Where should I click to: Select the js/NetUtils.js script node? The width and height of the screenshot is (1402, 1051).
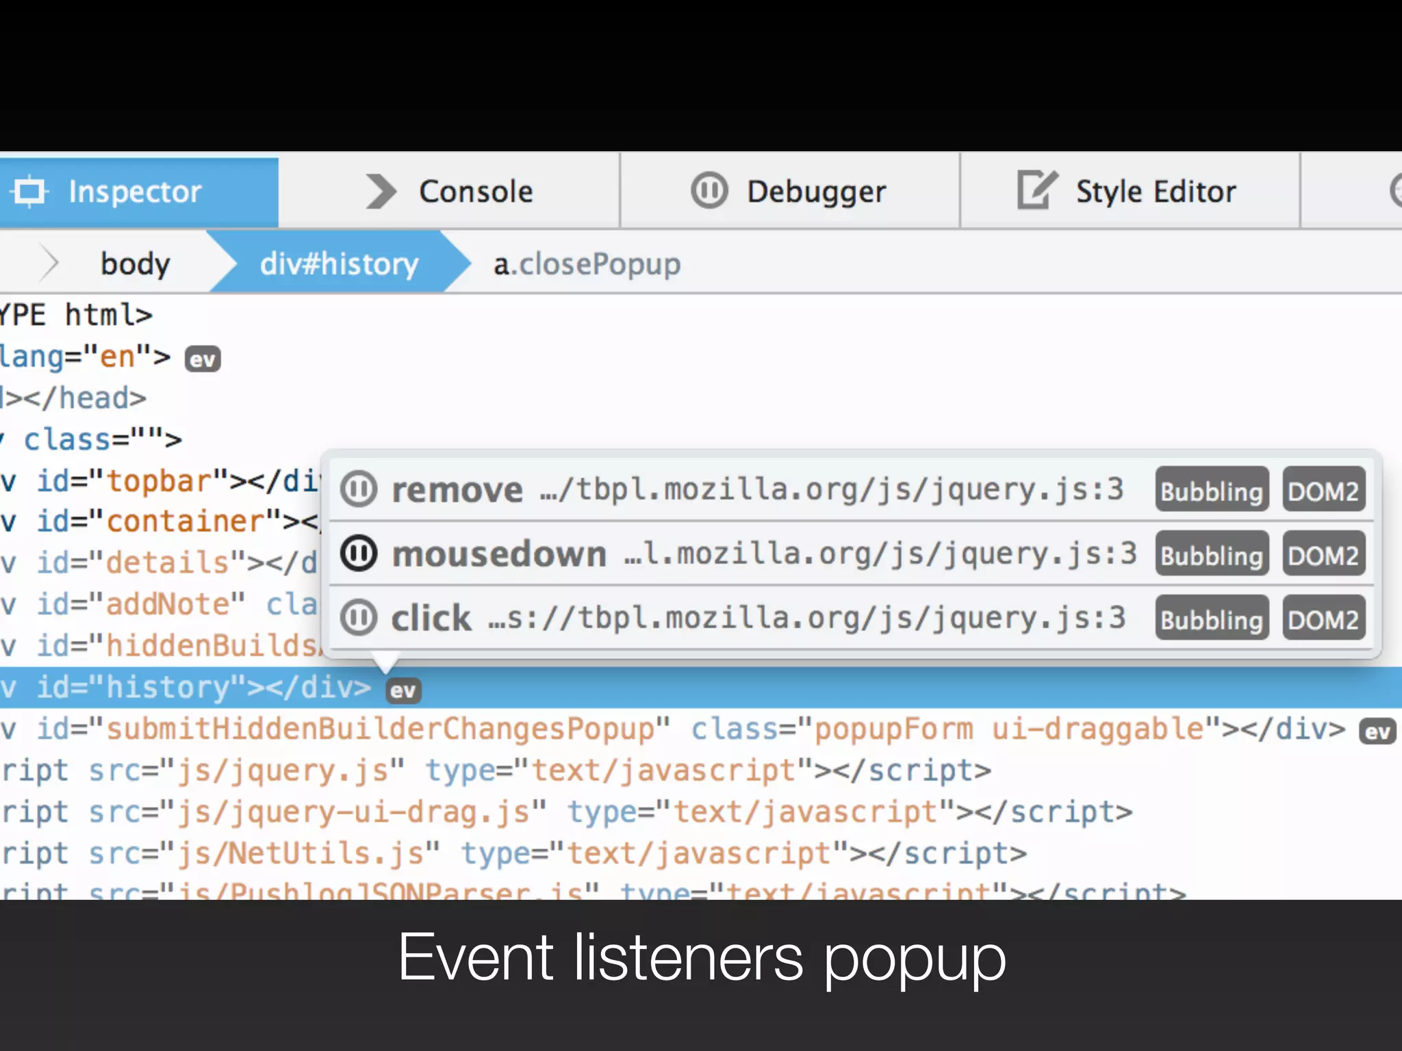513,854
